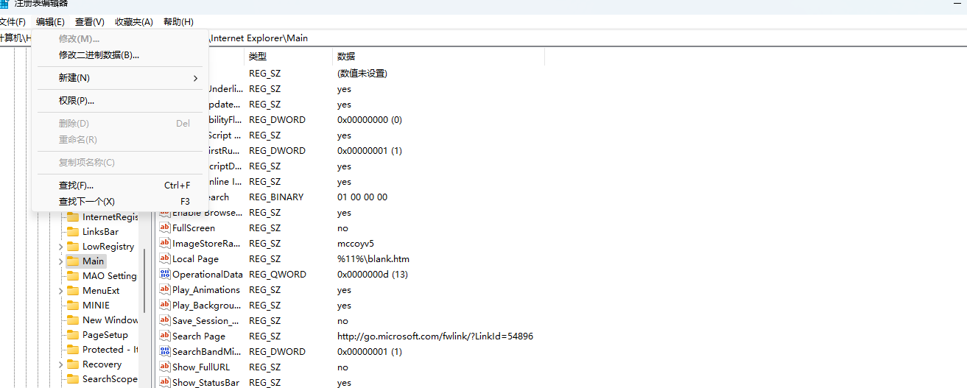
Task: Open the 帮助(H) menu
Action: pos(178,22)
